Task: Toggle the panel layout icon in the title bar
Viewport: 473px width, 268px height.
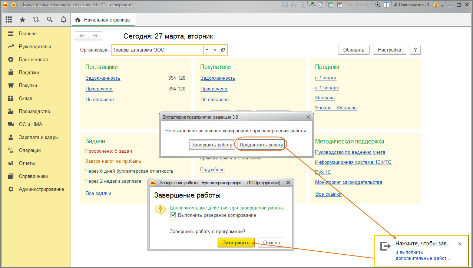Action: 386,5
